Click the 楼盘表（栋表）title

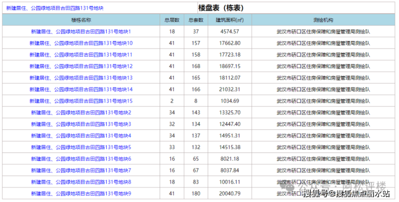221,8
